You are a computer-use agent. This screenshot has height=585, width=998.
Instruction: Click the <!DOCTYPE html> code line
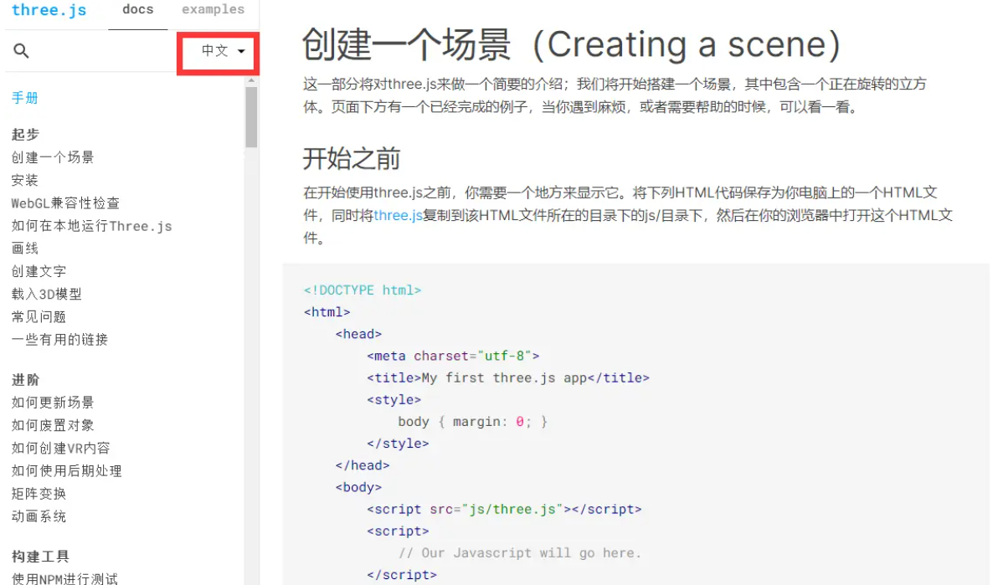click(x=363, y=290)
